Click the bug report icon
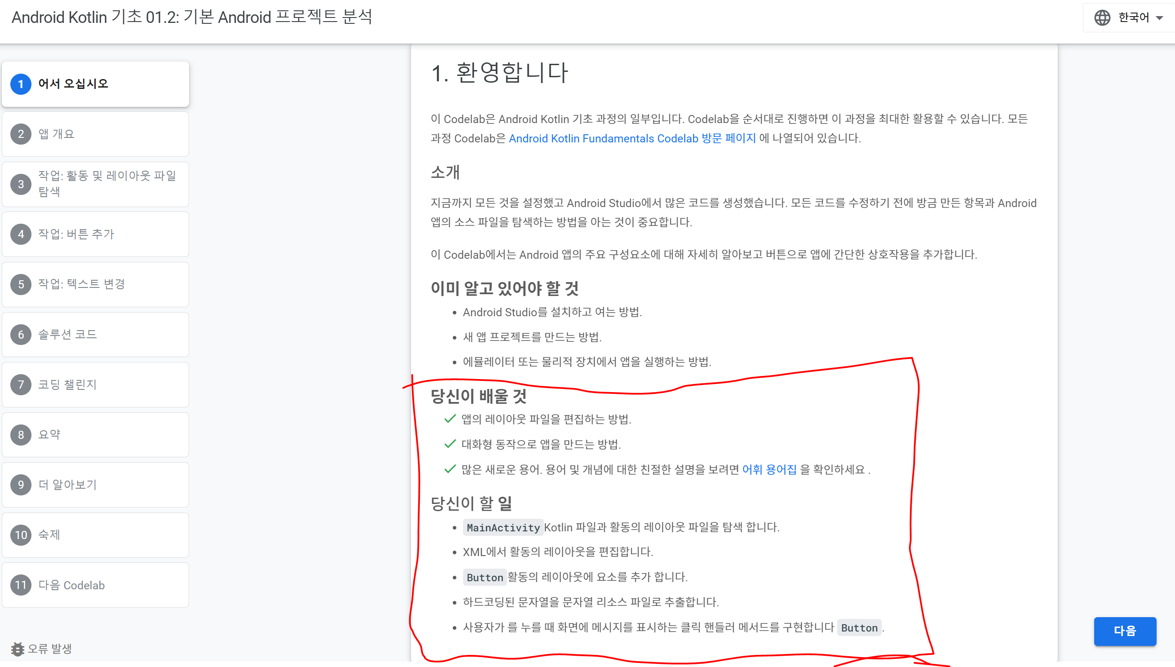 (18, 649)
